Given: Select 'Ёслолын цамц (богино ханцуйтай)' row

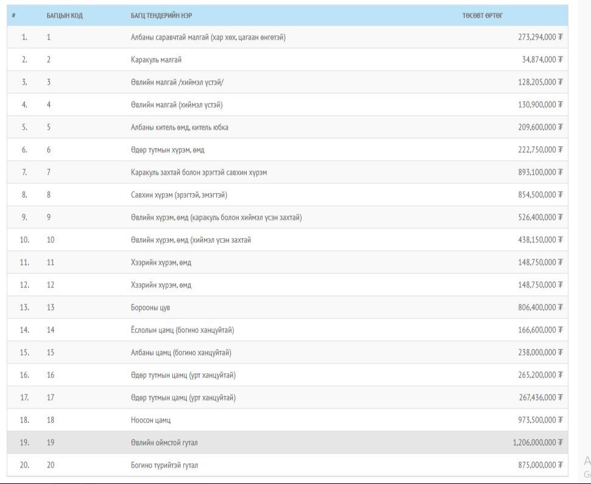Looking at the screenshot, I should [182, 330].
